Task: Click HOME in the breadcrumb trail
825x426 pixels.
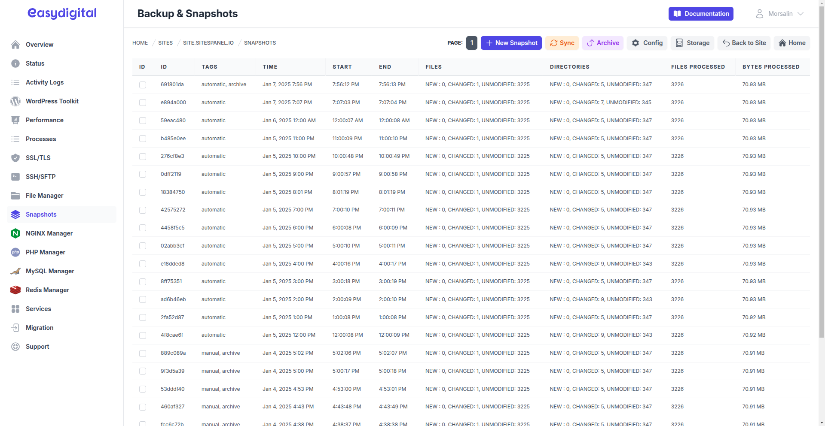Action: [x=140, y=43]
